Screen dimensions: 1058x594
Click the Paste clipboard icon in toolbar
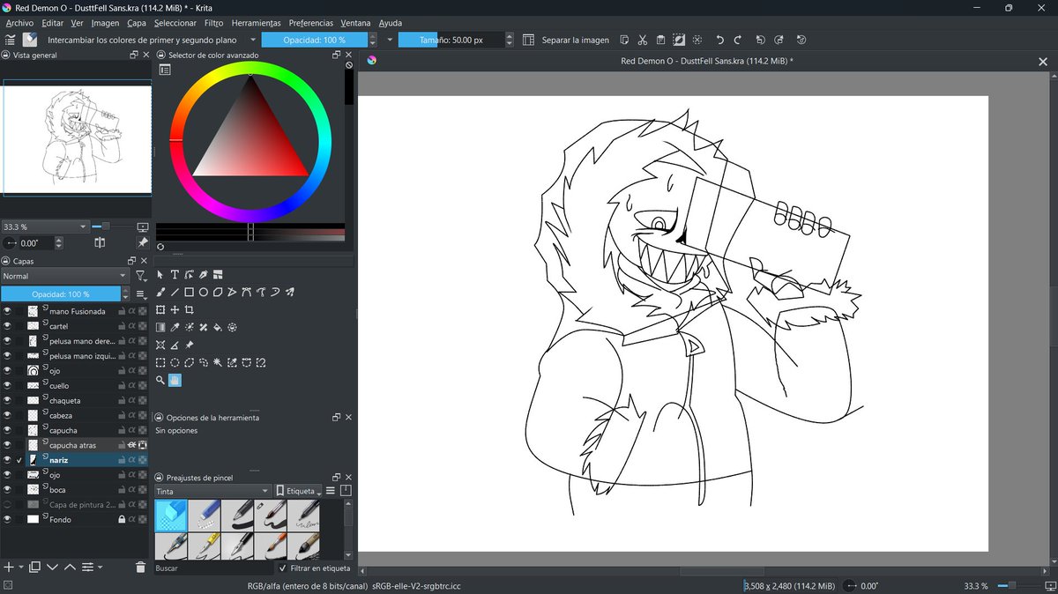(660, 40)
